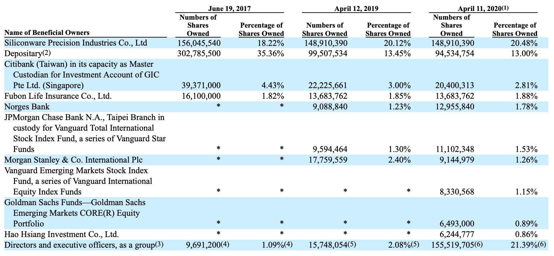Click the value 15,748,054 with footnote 5
The width and height of the screenshot is (554, 256).
tap(332, 245)
